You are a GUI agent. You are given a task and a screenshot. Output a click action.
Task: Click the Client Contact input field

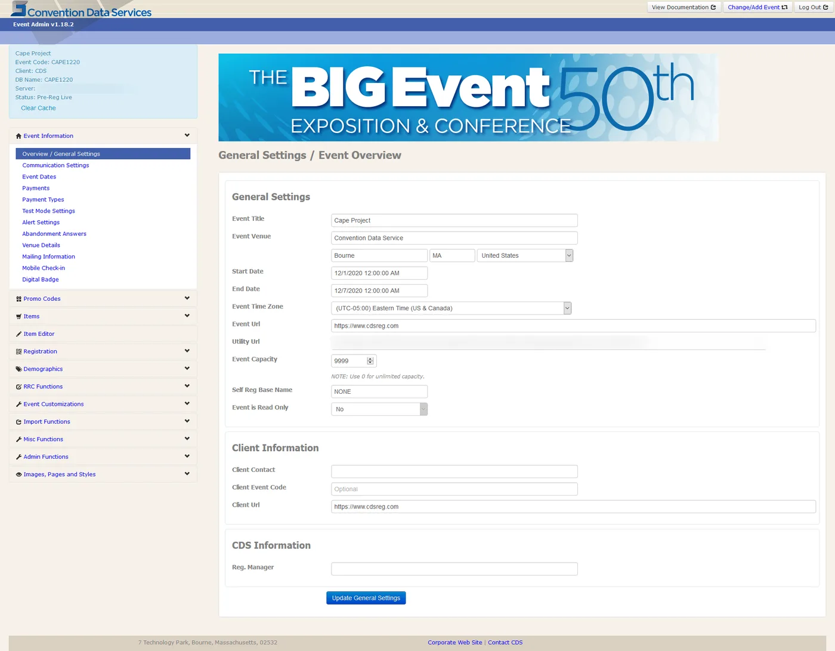(454, 471)
